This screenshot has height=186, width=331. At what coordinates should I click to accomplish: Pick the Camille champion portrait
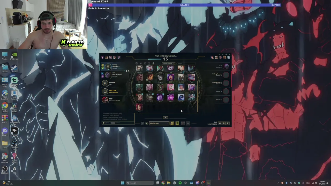139,68
